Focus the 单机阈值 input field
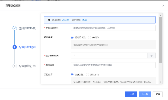168x100 pixels. (x=113, y=65)
